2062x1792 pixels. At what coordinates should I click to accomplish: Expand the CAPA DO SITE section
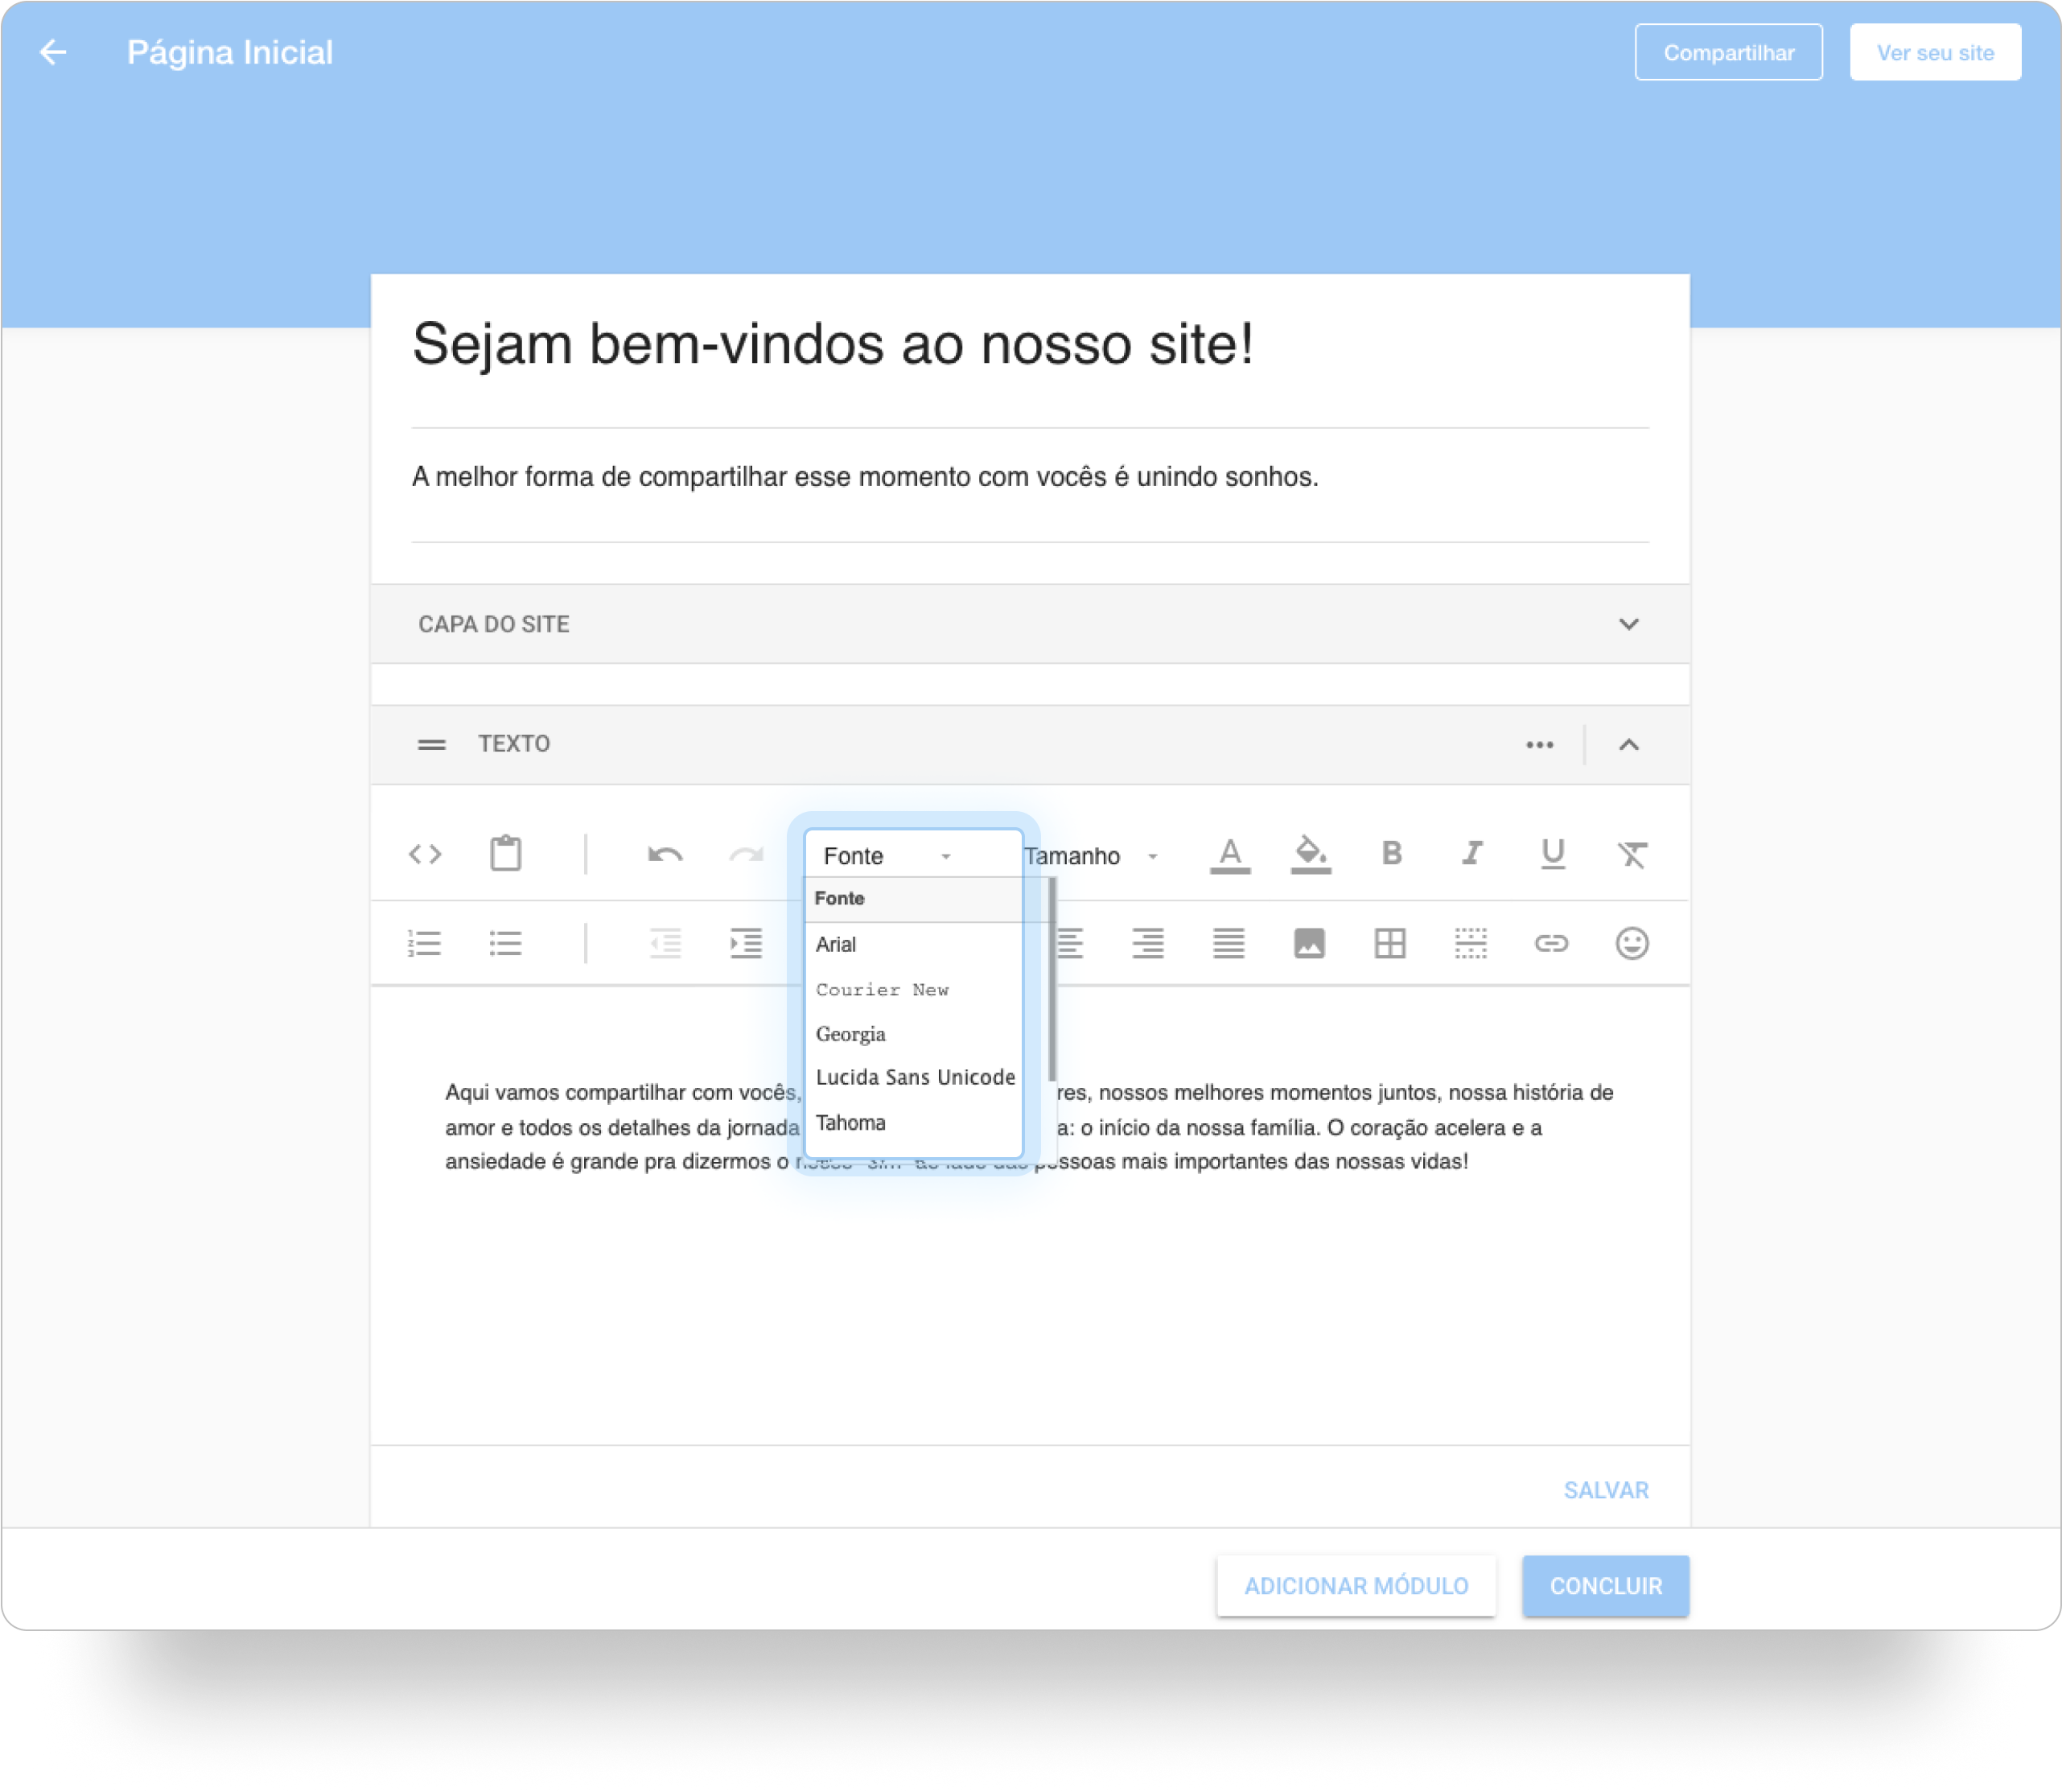click(1628, 624)
